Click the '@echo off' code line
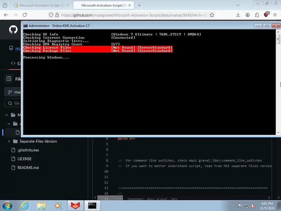 (126, 138)
